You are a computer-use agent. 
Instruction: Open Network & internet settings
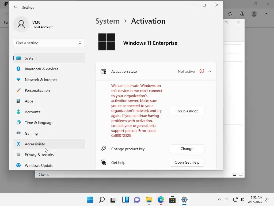point(49,80)
